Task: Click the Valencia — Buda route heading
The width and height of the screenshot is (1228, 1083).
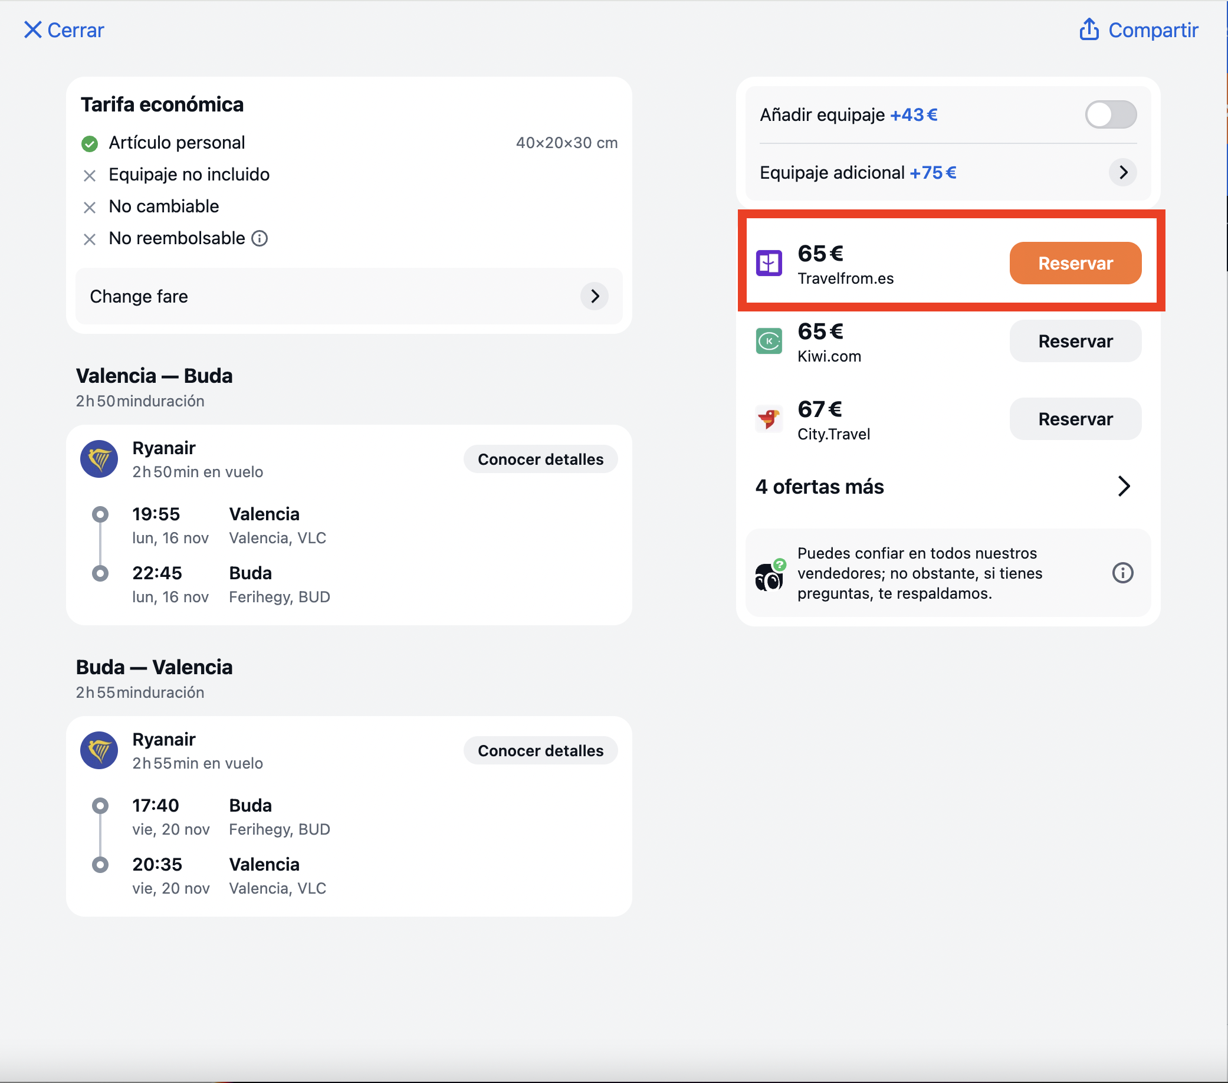Action: [155, 376]
